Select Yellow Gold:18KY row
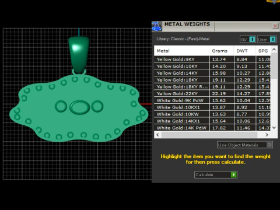280x210 pixels. pyautogui.click(x=212, y=80)
